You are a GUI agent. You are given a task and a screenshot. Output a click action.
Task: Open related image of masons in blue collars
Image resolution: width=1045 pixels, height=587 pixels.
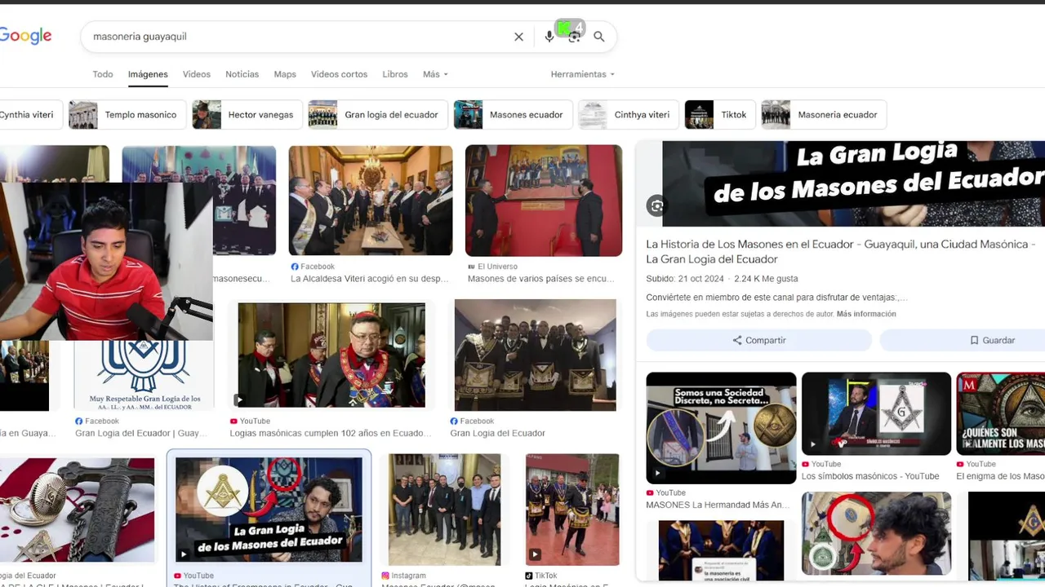[721, 550]
